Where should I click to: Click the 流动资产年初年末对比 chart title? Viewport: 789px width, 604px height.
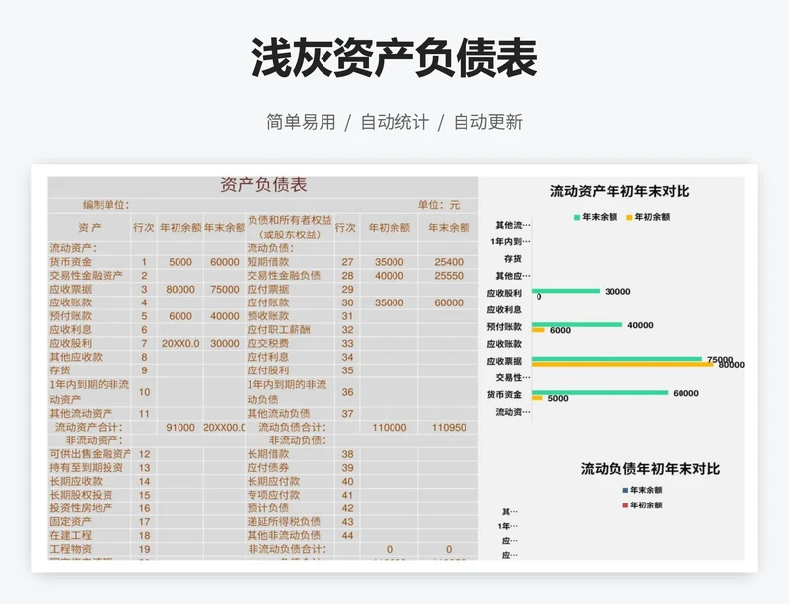click(x=619, y=191)
